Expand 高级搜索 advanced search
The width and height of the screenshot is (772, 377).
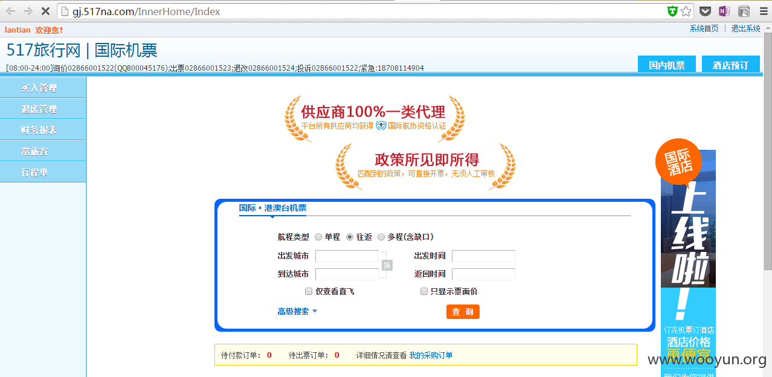pos(297,312)
